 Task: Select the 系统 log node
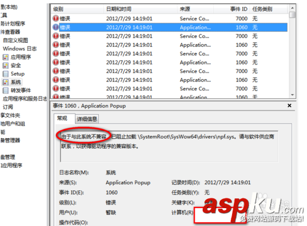pos(16,82)
